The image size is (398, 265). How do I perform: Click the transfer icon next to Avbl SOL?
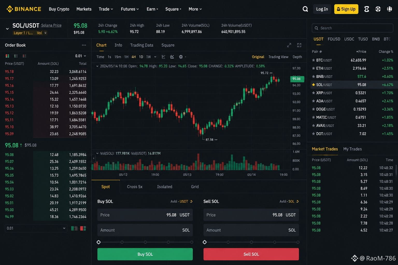pyautogui.click(x=298, y=201)
